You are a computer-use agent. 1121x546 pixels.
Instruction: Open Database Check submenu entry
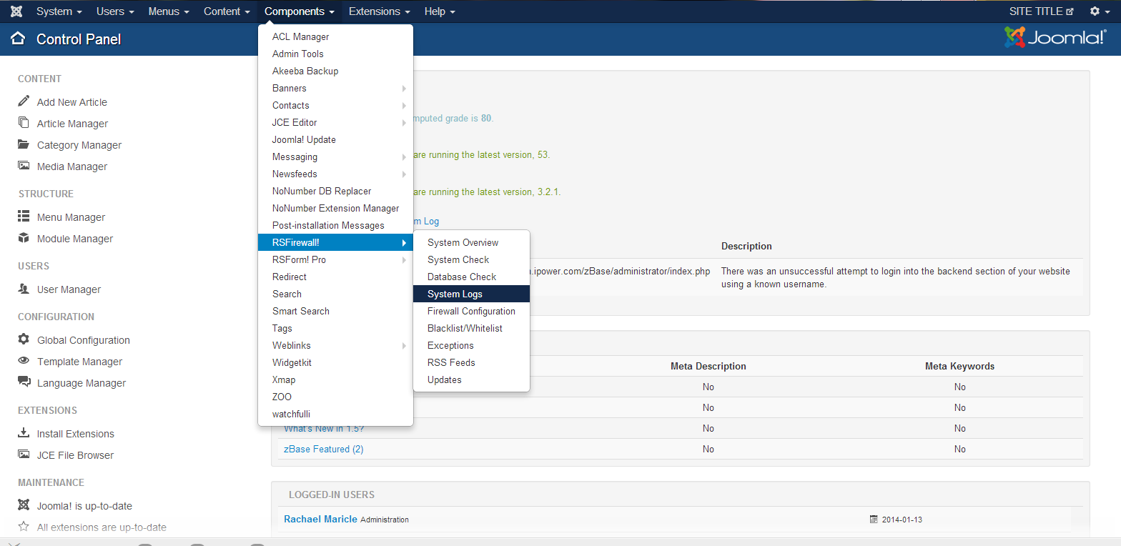click(471, 277)
